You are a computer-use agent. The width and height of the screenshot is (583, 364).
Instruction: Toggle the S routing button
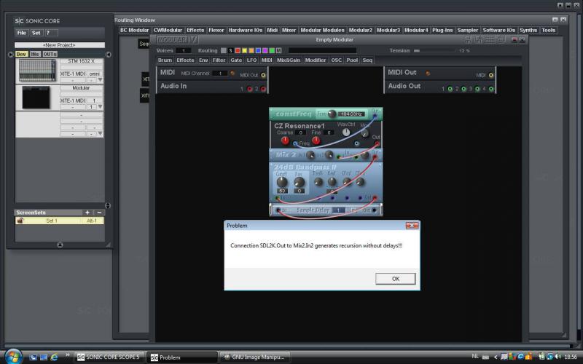[x=230, y=50]
